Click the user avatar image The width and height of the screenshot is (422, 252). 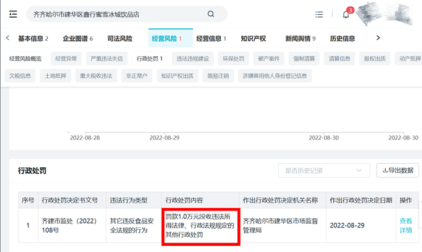pos(385,14)
